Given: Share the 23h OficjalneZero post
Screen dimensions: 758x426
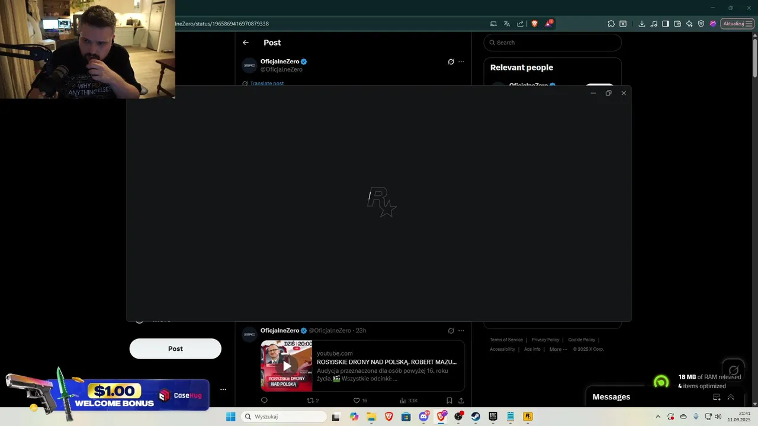Looking at the screenshot, I should click(x=461, y=401).
